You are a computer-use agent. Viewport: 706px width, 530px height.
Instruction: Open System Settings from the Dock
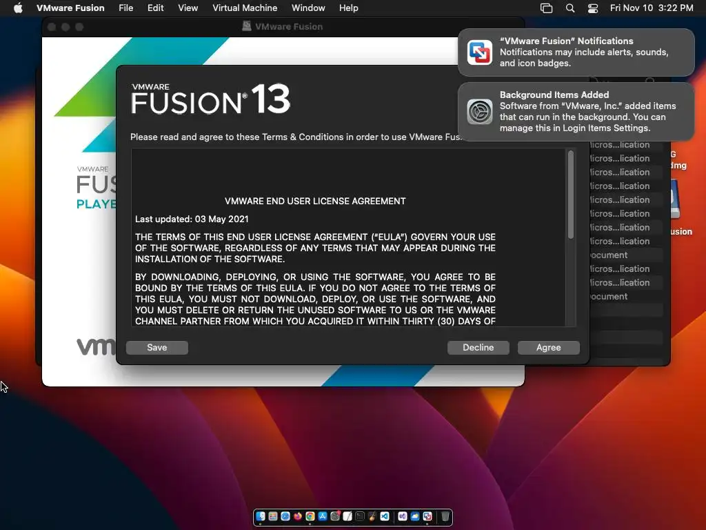(x=335, y=516)
